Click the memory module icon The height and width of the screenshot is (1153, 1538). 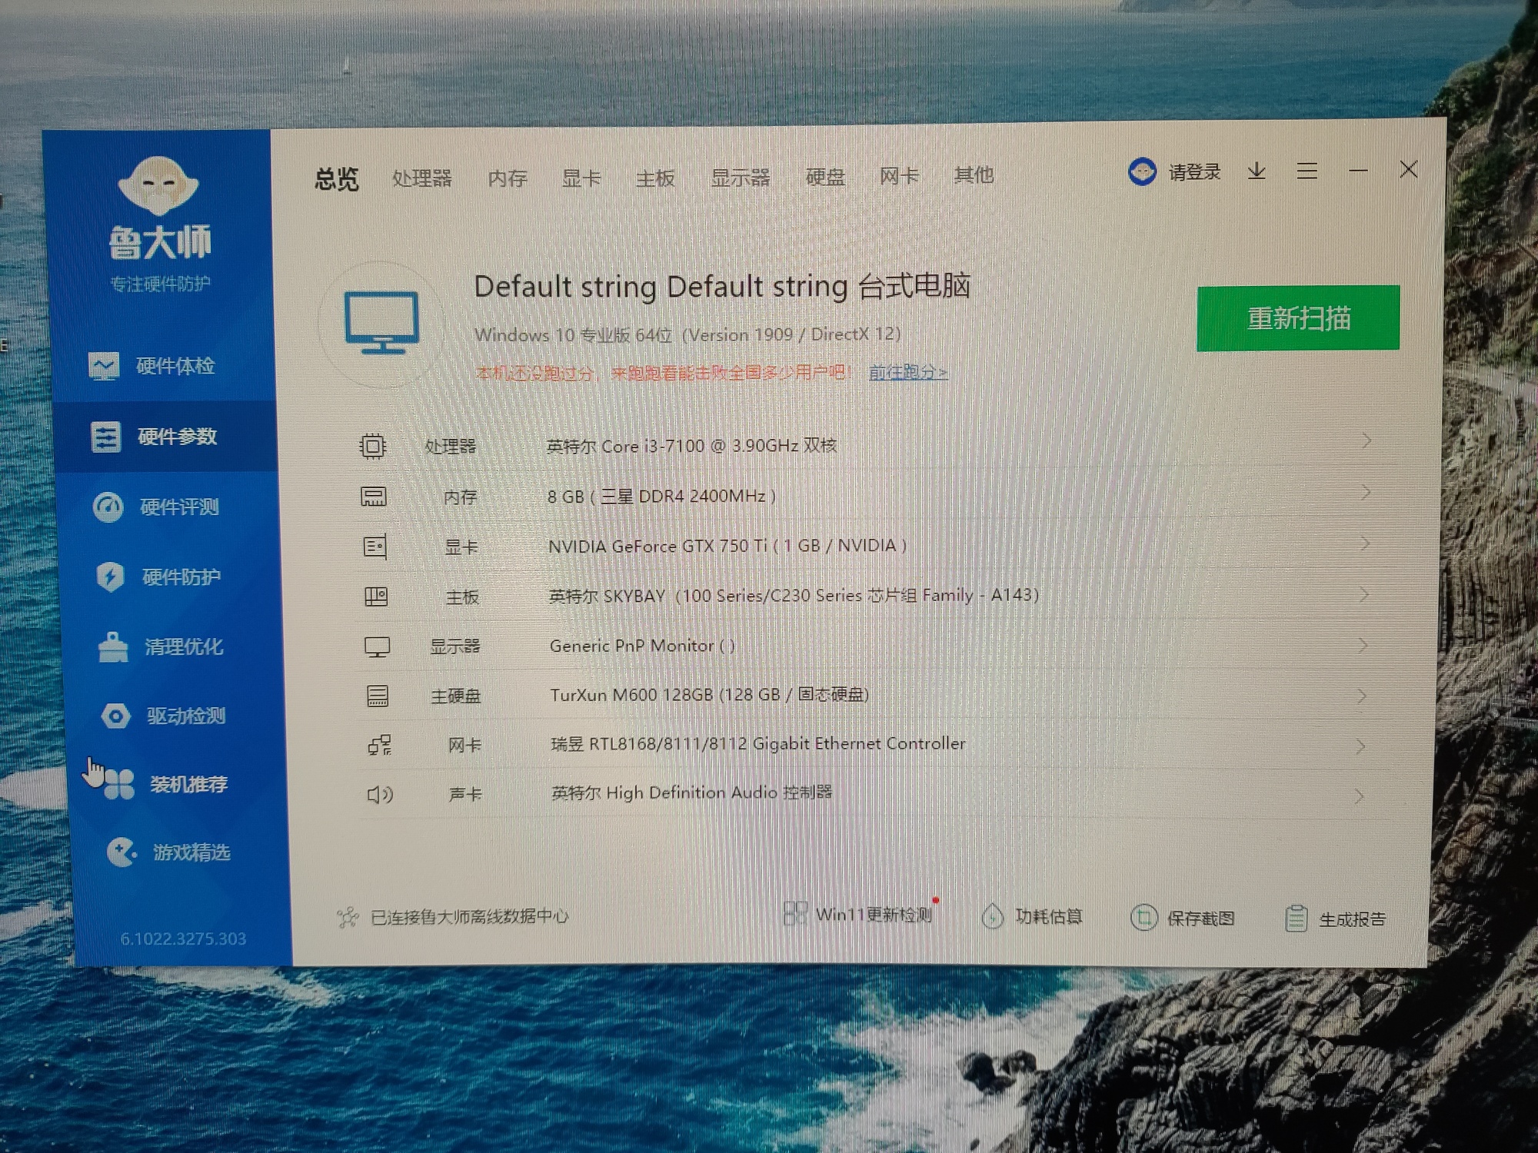click(x=374, y=497)
